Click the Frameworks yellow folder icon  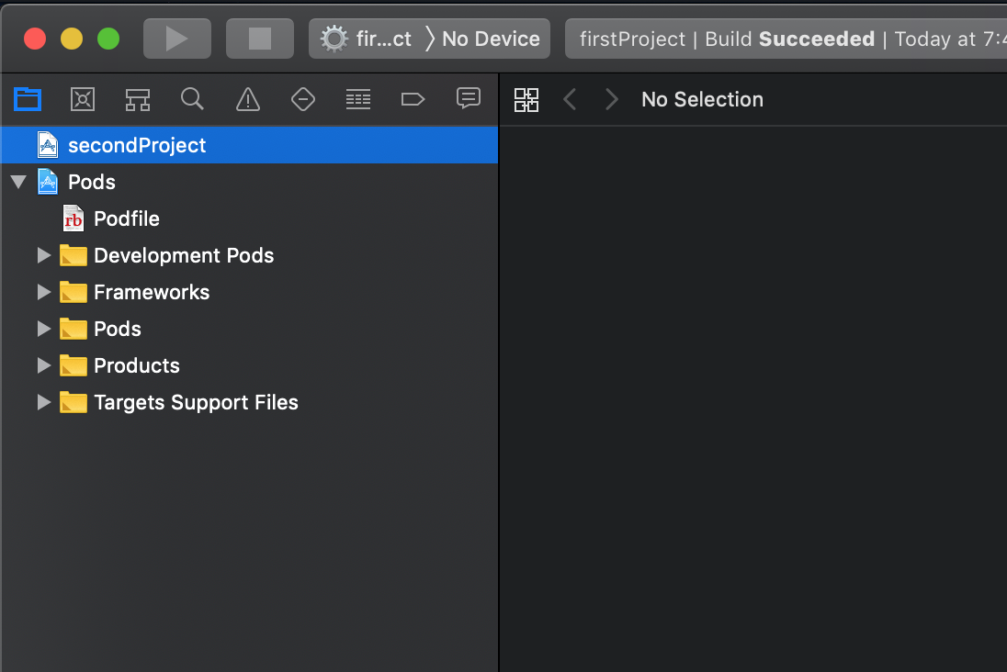pyautogui.click(x=74, y=292)
